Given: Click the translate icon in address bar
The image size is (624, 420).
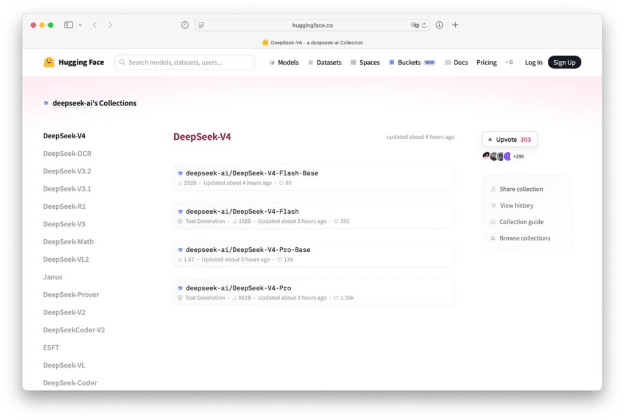Looking at the screenshot, I should (414, 25).
